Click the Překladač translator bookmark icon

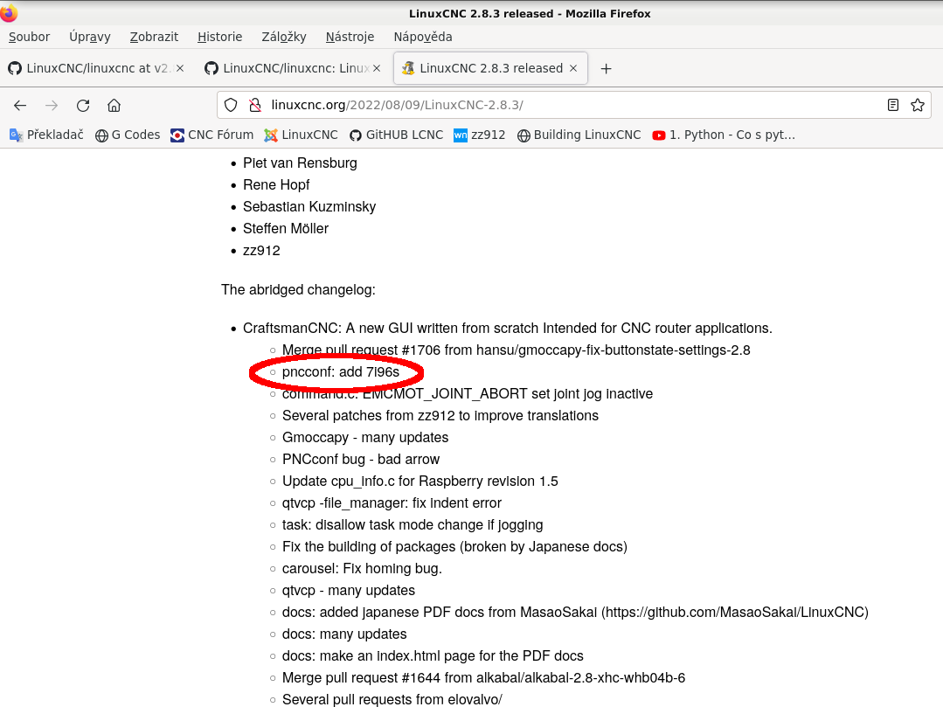pyautogui.click(x=15, y=135)
